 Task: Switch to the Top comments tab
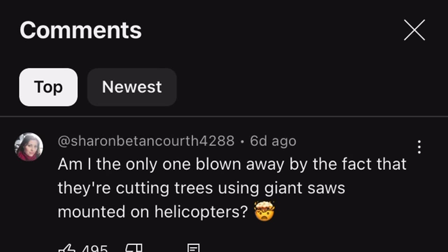click(x=48, y=87)
